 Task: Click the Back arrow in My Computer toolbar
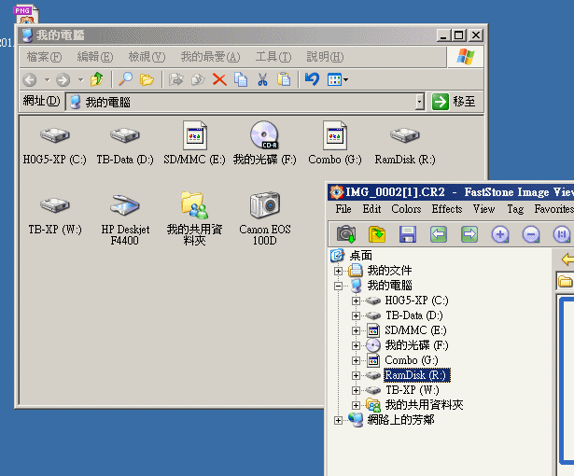30,79
